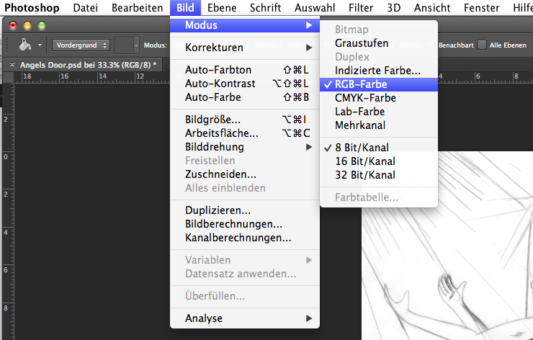
Task: Expand the Modus submenu entry
Action: tap(245, 25)
